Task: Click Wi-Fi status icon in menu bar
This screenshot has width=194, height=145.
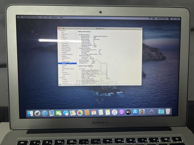Action: click(150, 18)
